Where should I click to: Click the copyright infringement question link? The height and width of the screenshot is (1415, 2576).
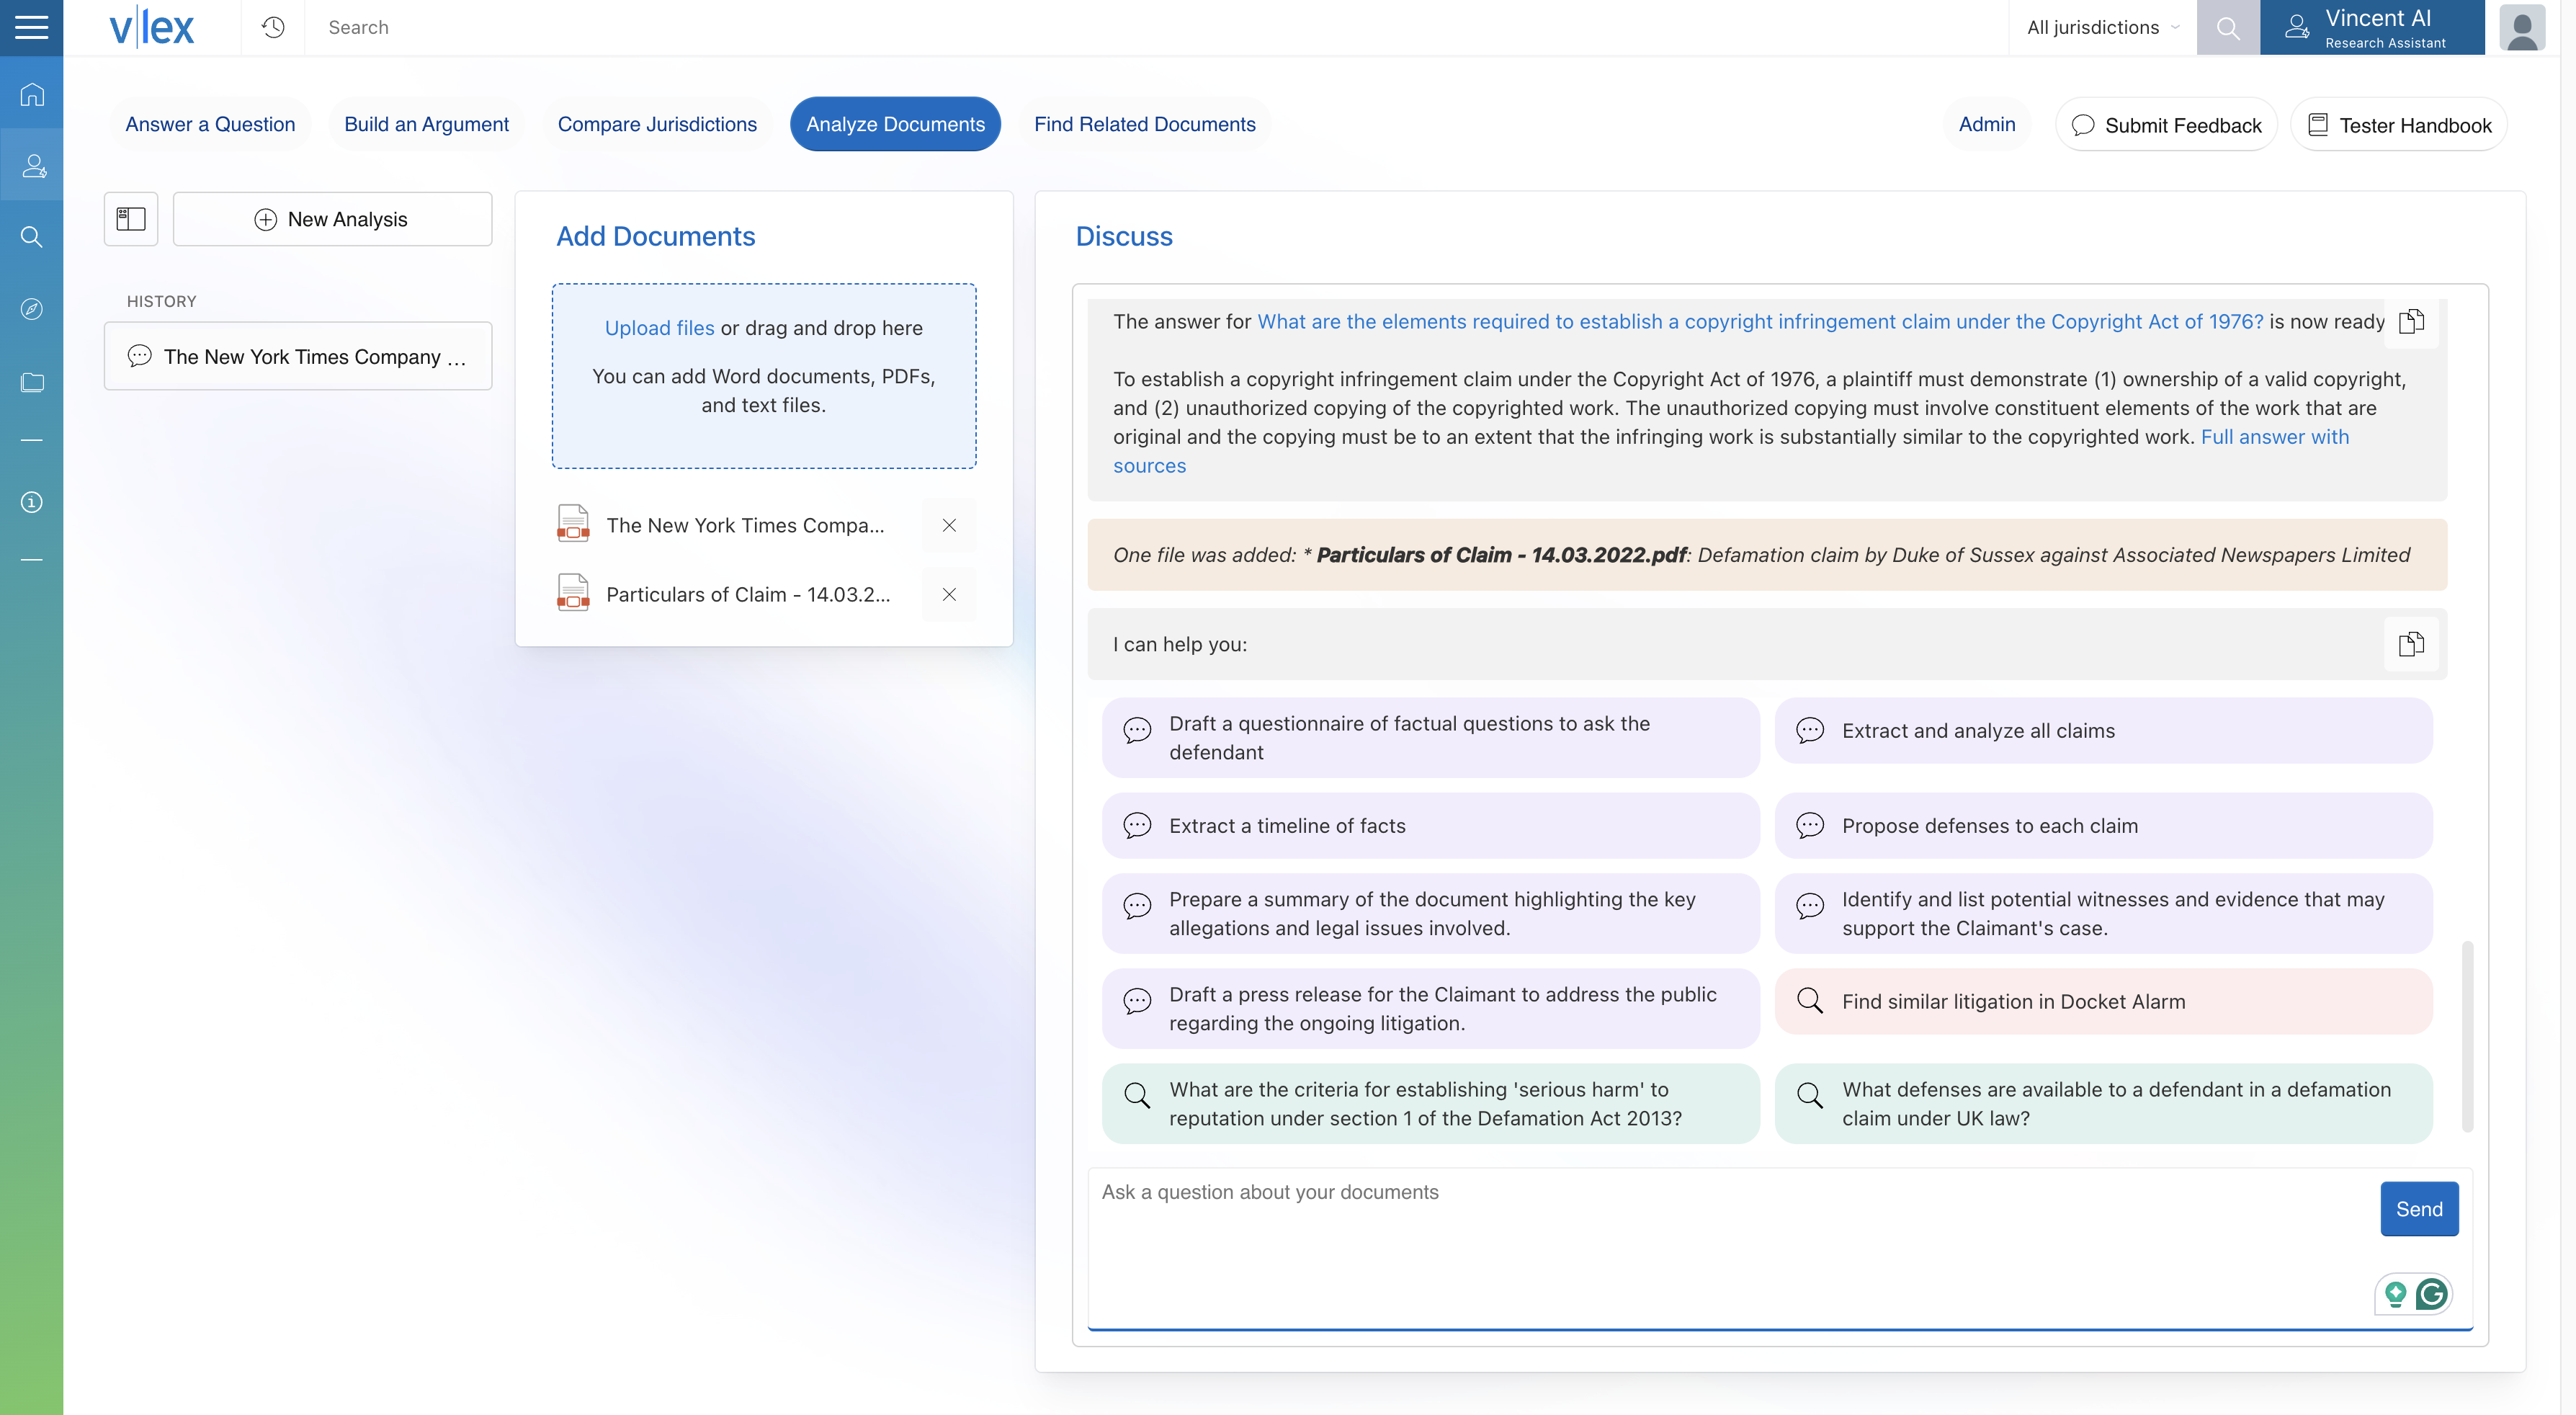point(1760,321)
